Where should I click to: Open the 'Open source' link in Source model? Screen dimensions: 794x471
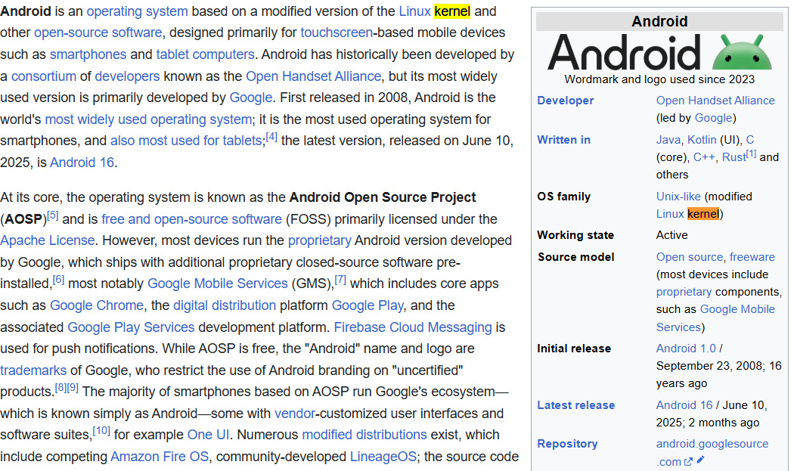(x=690, y=257)
